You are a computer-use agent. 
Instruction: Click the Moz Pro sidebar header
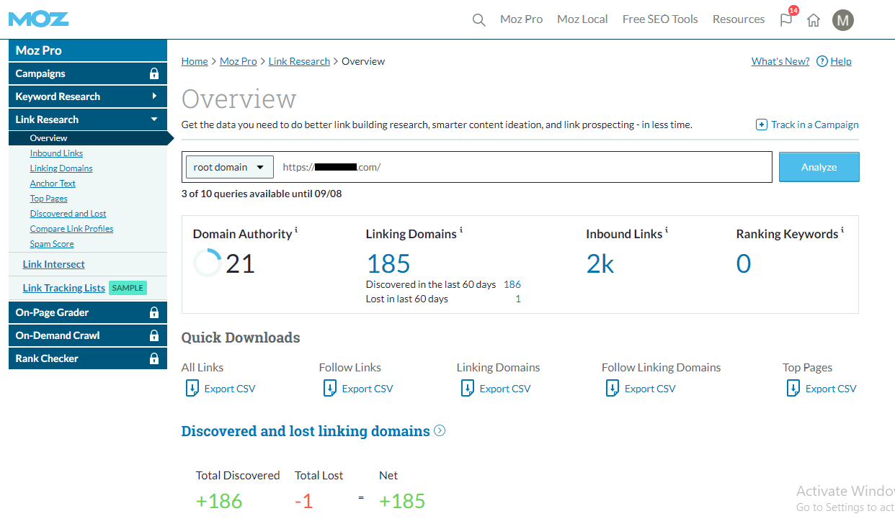point(88,50)
